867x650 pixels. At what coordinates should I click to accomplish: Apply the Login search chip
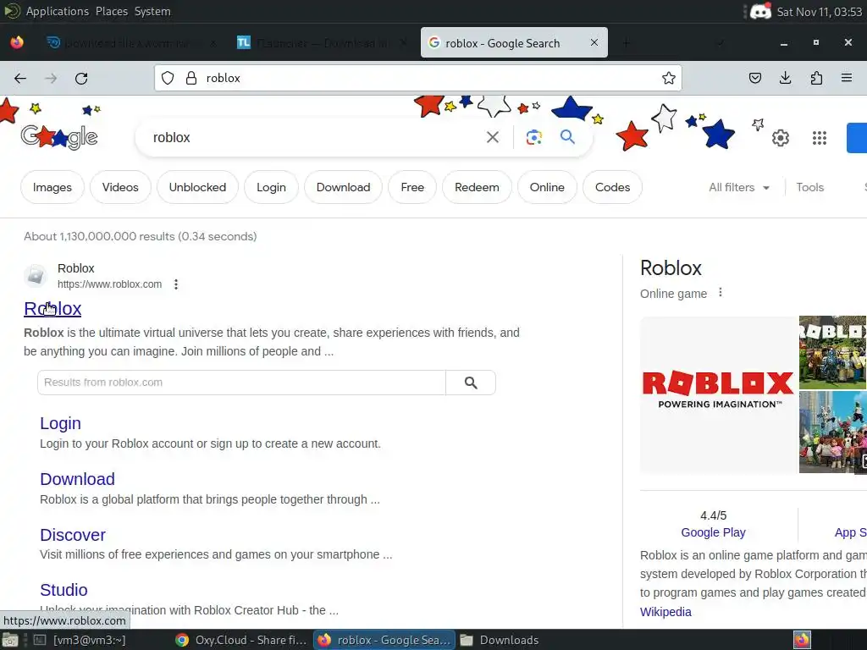pyautogui.click(x=271, y=187)
